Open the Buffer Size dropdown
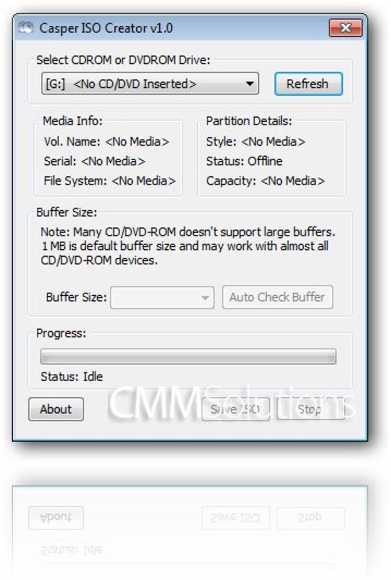 coord(162,297)
